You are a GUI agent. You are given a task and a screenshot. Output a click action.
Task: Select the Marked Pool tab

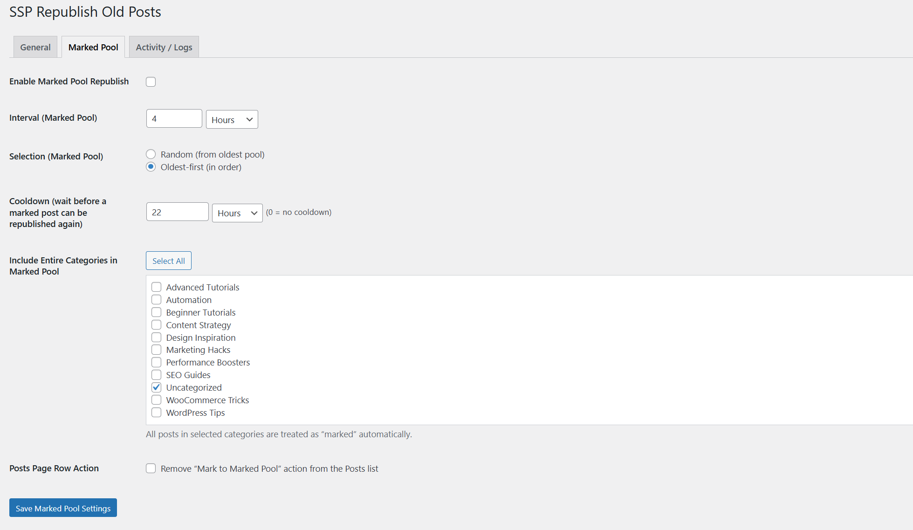pos(93,47)
